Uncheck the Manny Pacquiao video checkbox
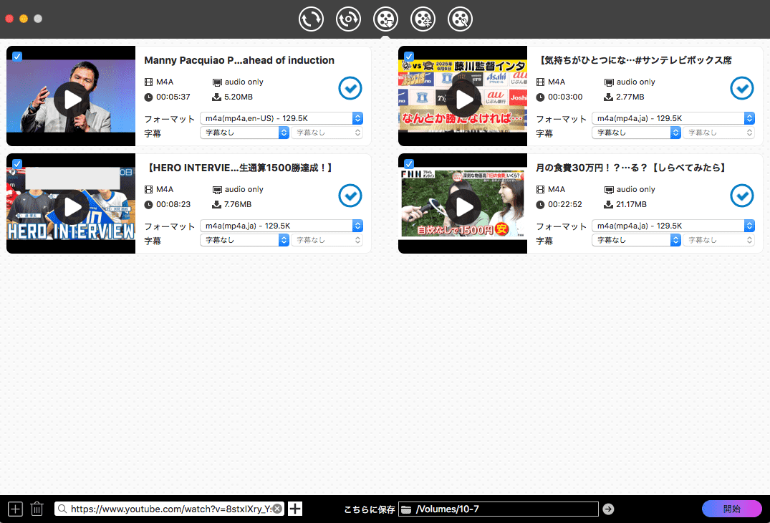Image resolution: width=770 pixels, height=523 pixels. click(17, 56)
